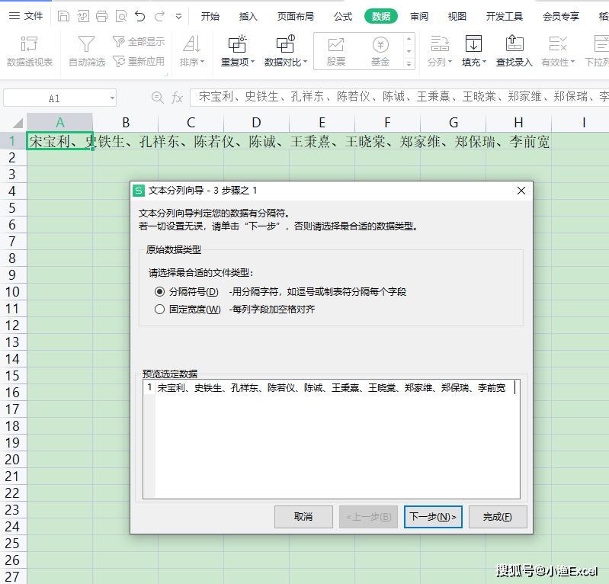Switch to the 公式 tab
Screen dimensions: 609x584
(343, 16)
